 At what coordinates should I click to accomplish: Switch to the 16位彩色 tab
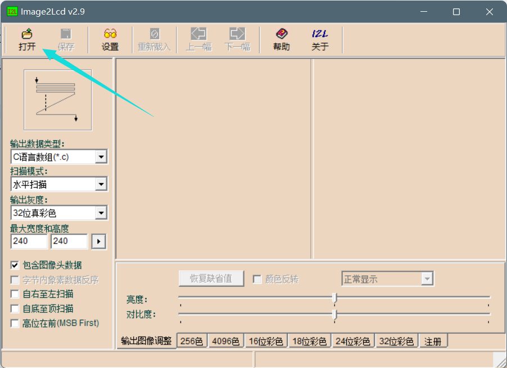point(266,341)
